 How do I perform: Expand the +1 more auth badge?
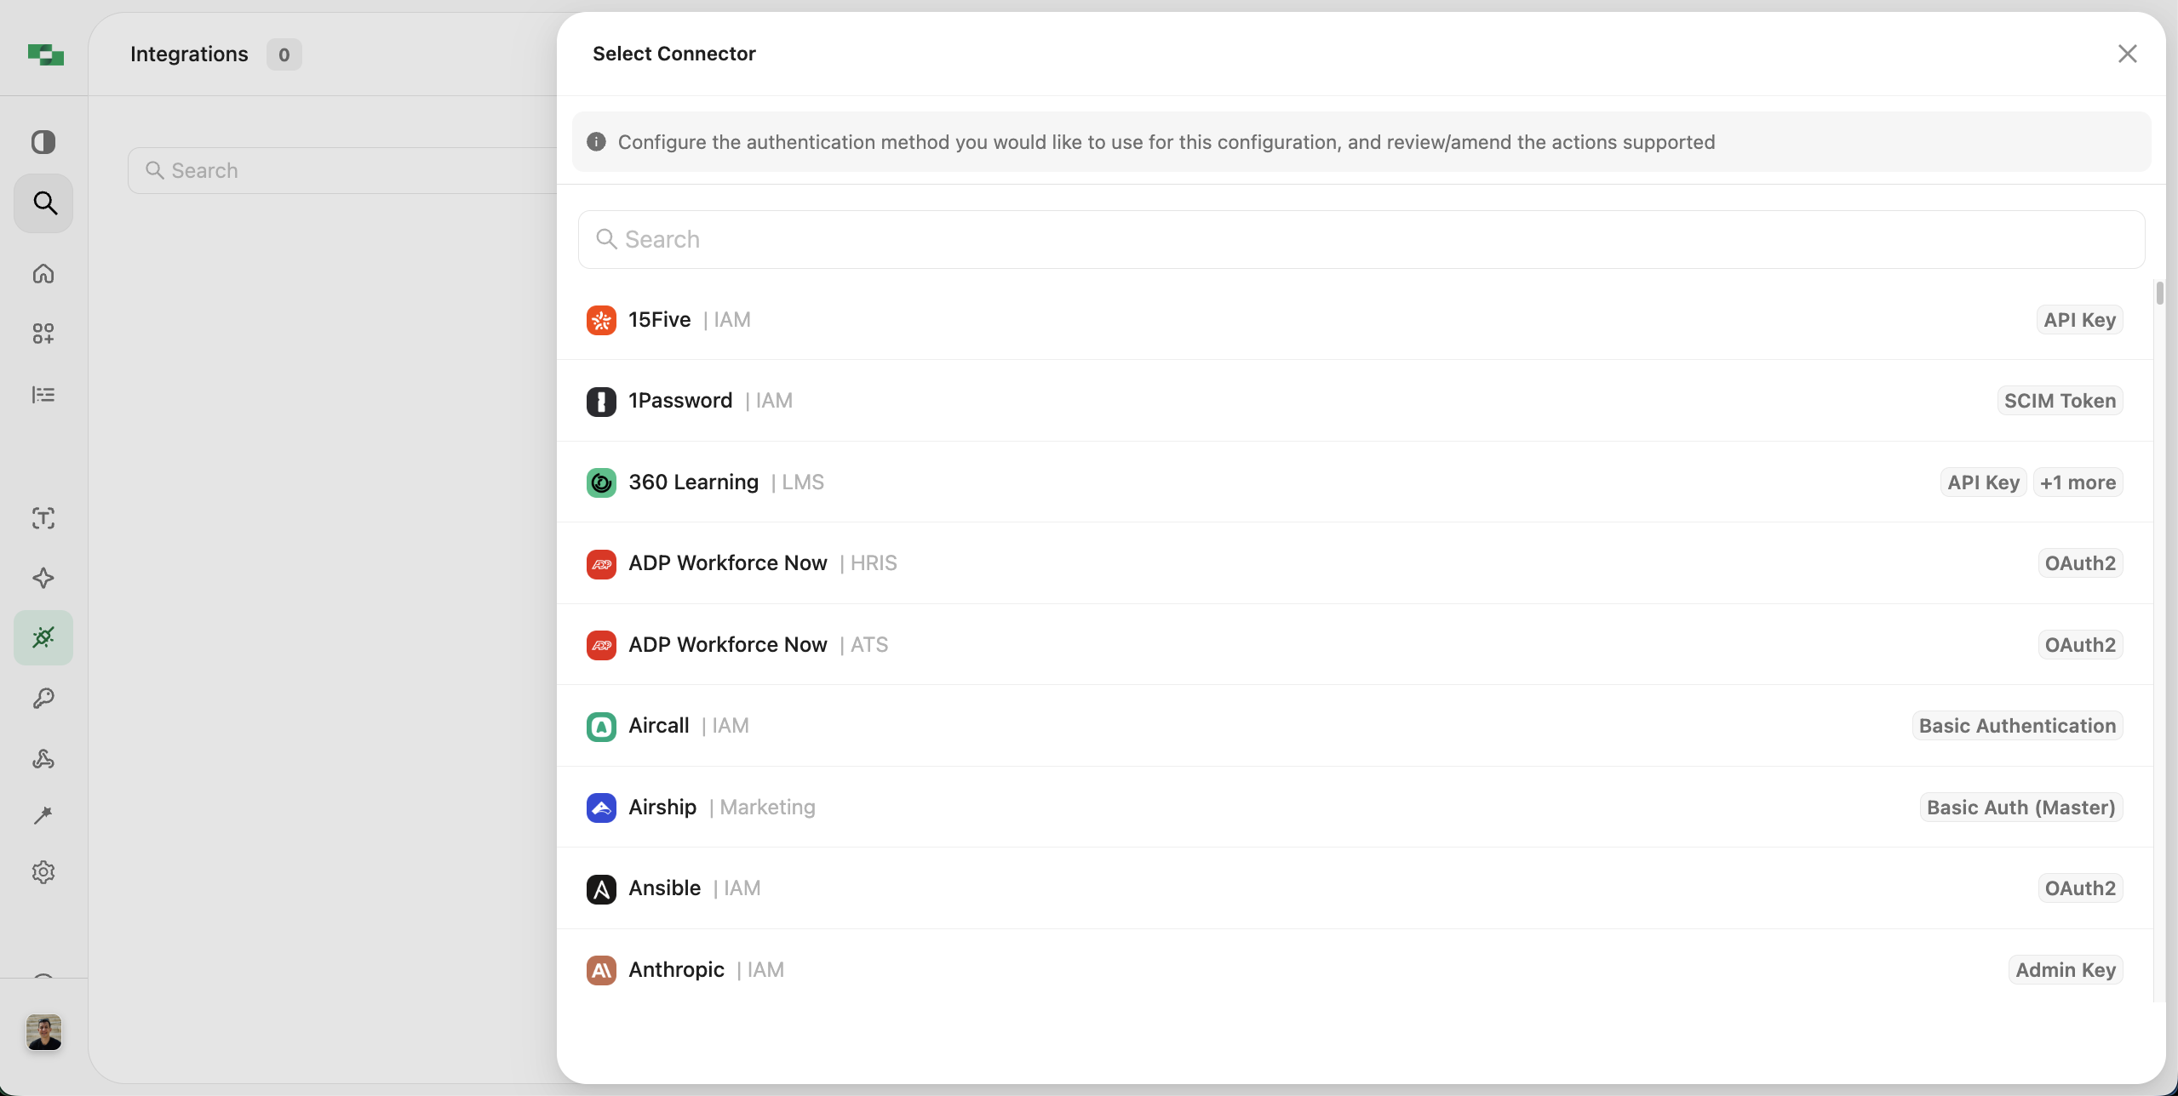coord(2078,482)
